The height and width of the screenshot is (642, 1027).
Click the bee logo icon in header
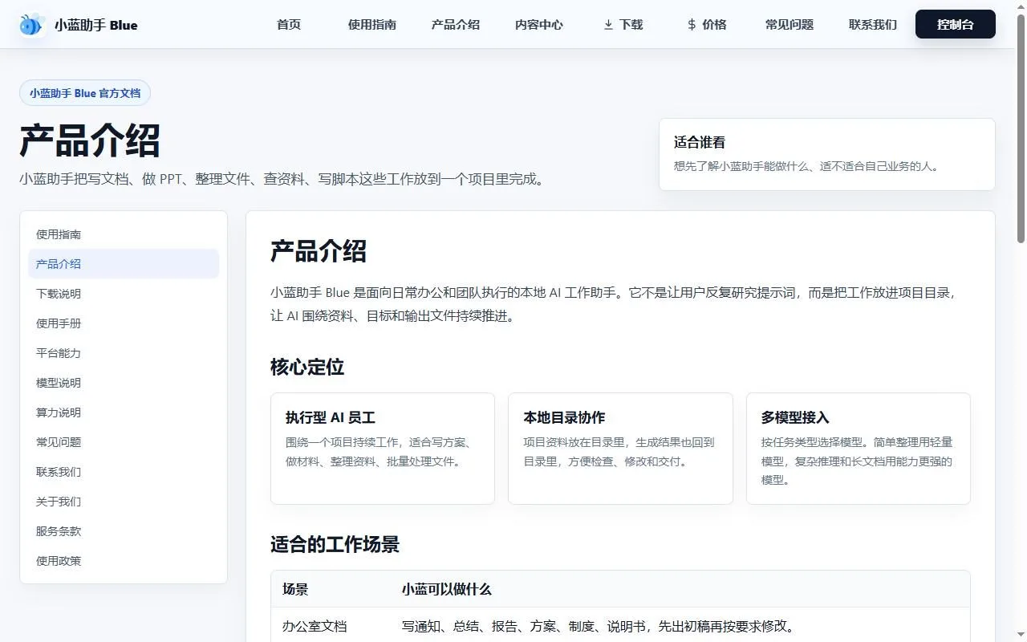point(32,25)
